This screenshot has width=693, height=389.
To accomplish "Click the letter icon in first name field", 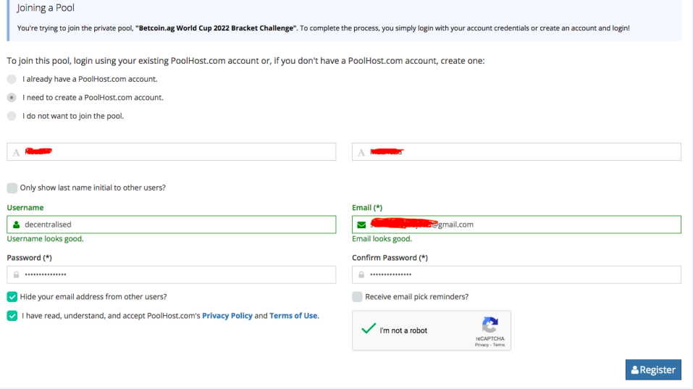I will 16,152.
